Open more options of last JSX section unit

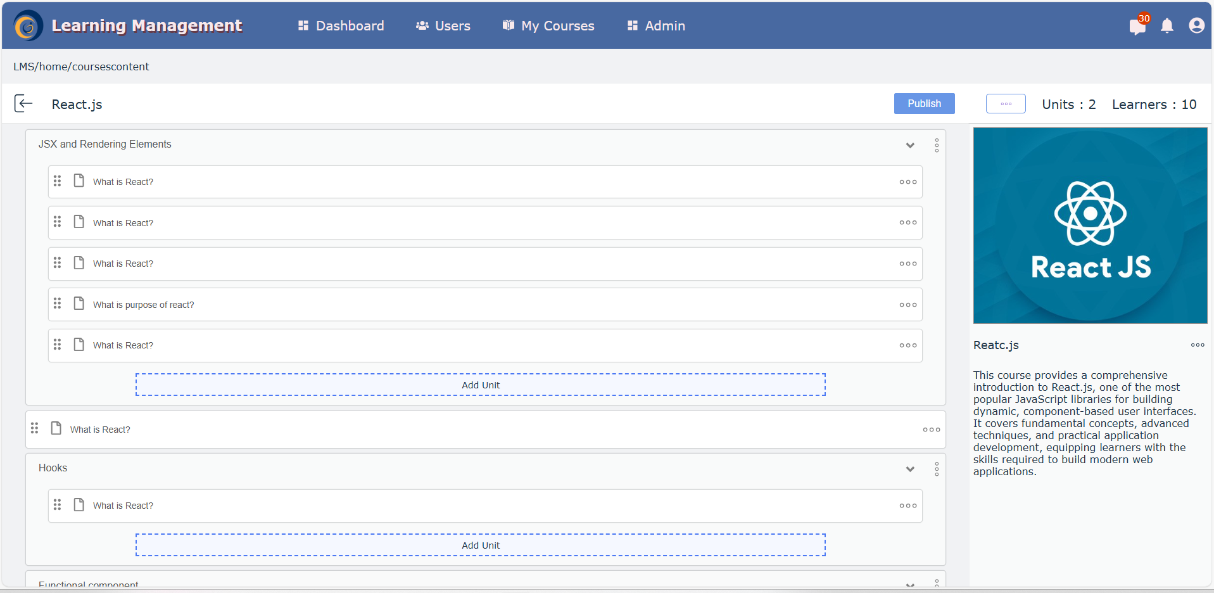click(908, 345)
